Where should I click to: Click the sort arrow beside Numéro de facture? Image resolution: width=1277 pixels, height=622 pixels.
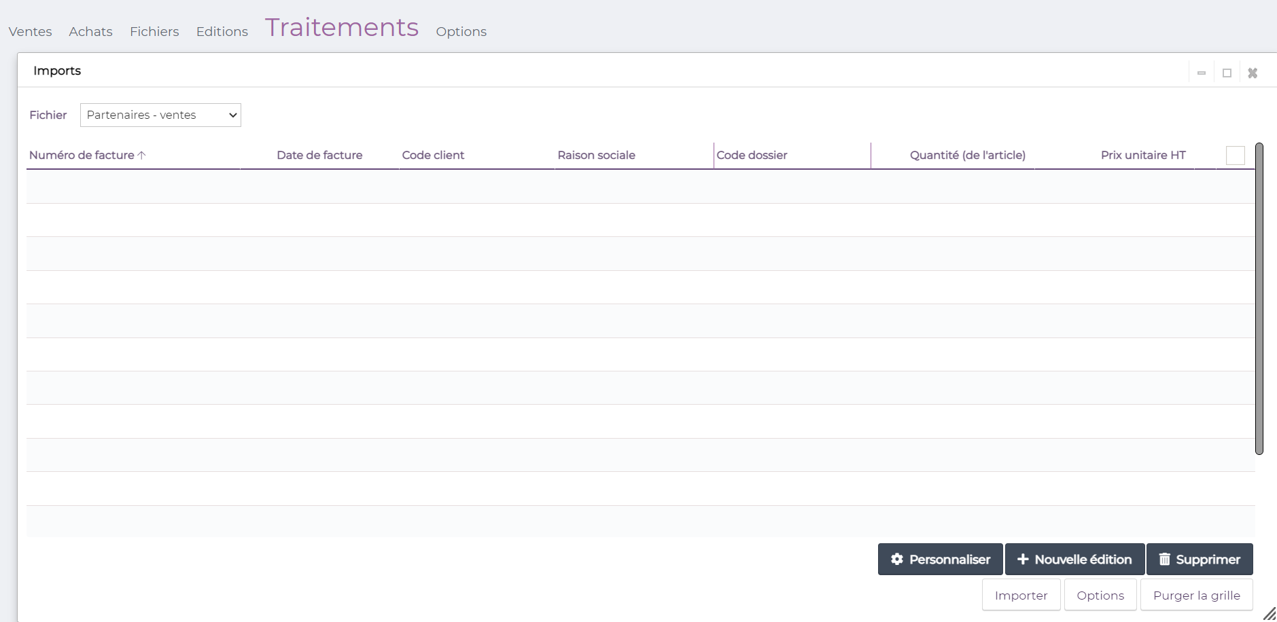[142, 155]
